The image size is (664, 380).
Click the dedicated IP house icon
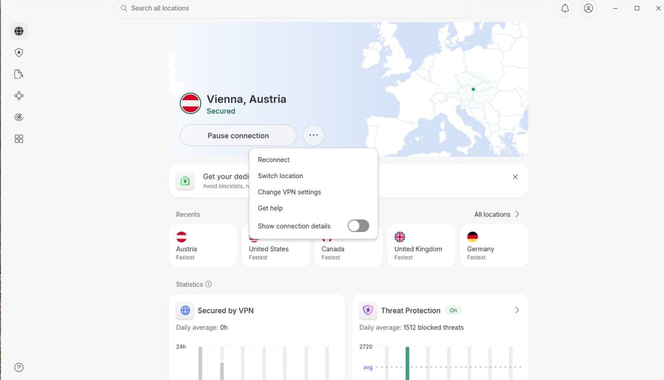185,181
